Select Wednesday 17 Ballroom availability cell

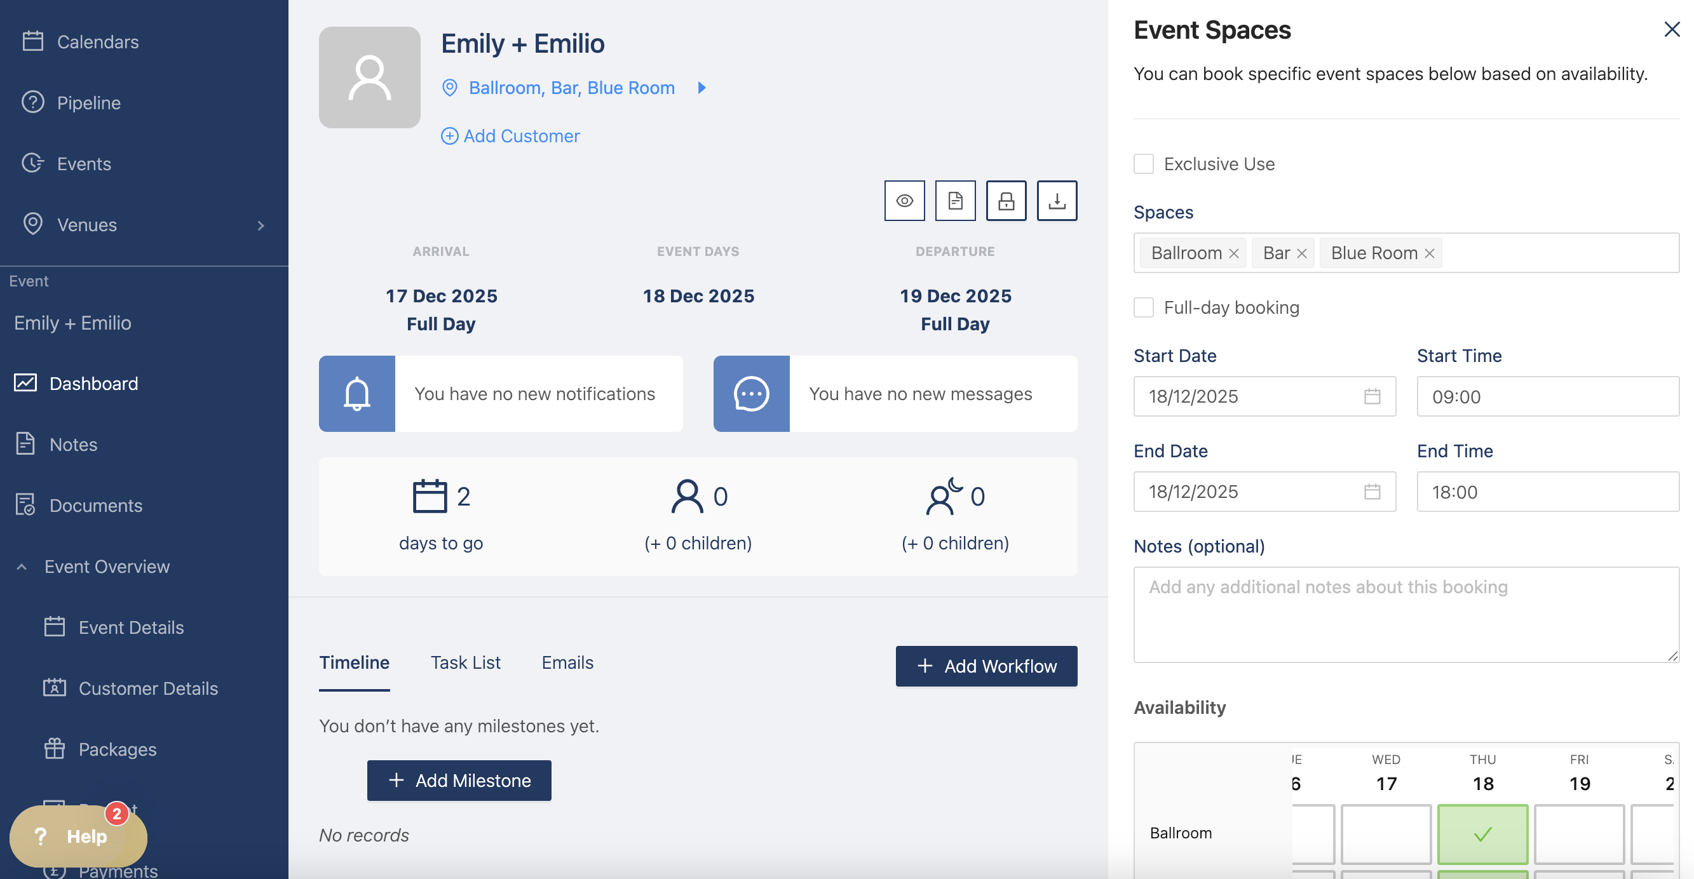[1386, 834]
